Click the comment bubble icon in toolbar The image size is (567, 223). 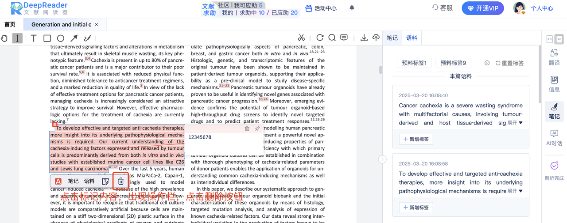(x=344, y=38)
